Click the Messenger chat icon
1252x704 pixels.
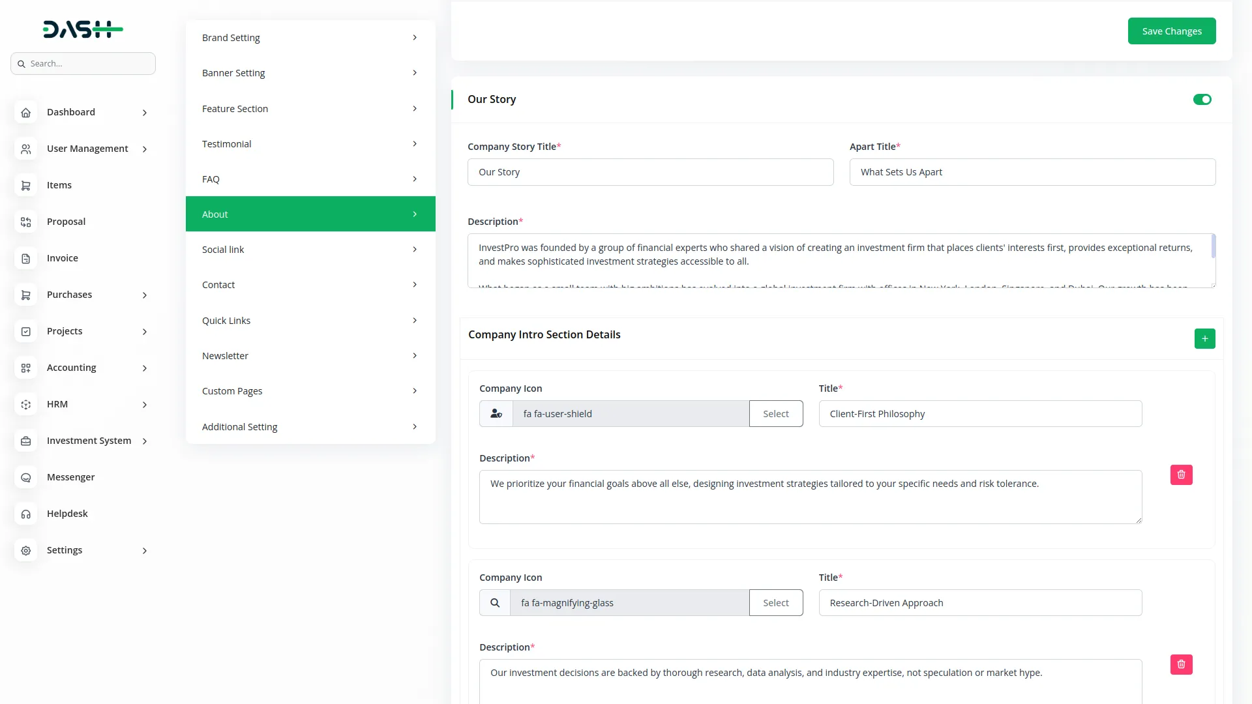[25, 477]
